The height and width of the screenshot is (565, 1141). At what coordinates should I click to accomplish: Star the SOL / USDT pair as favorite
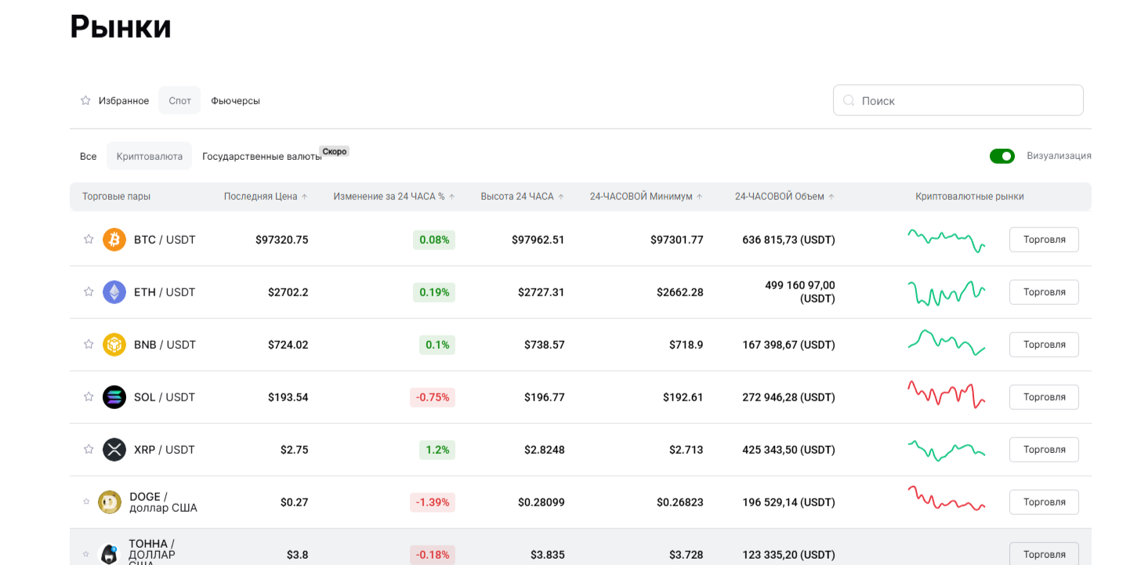point(89,397)
